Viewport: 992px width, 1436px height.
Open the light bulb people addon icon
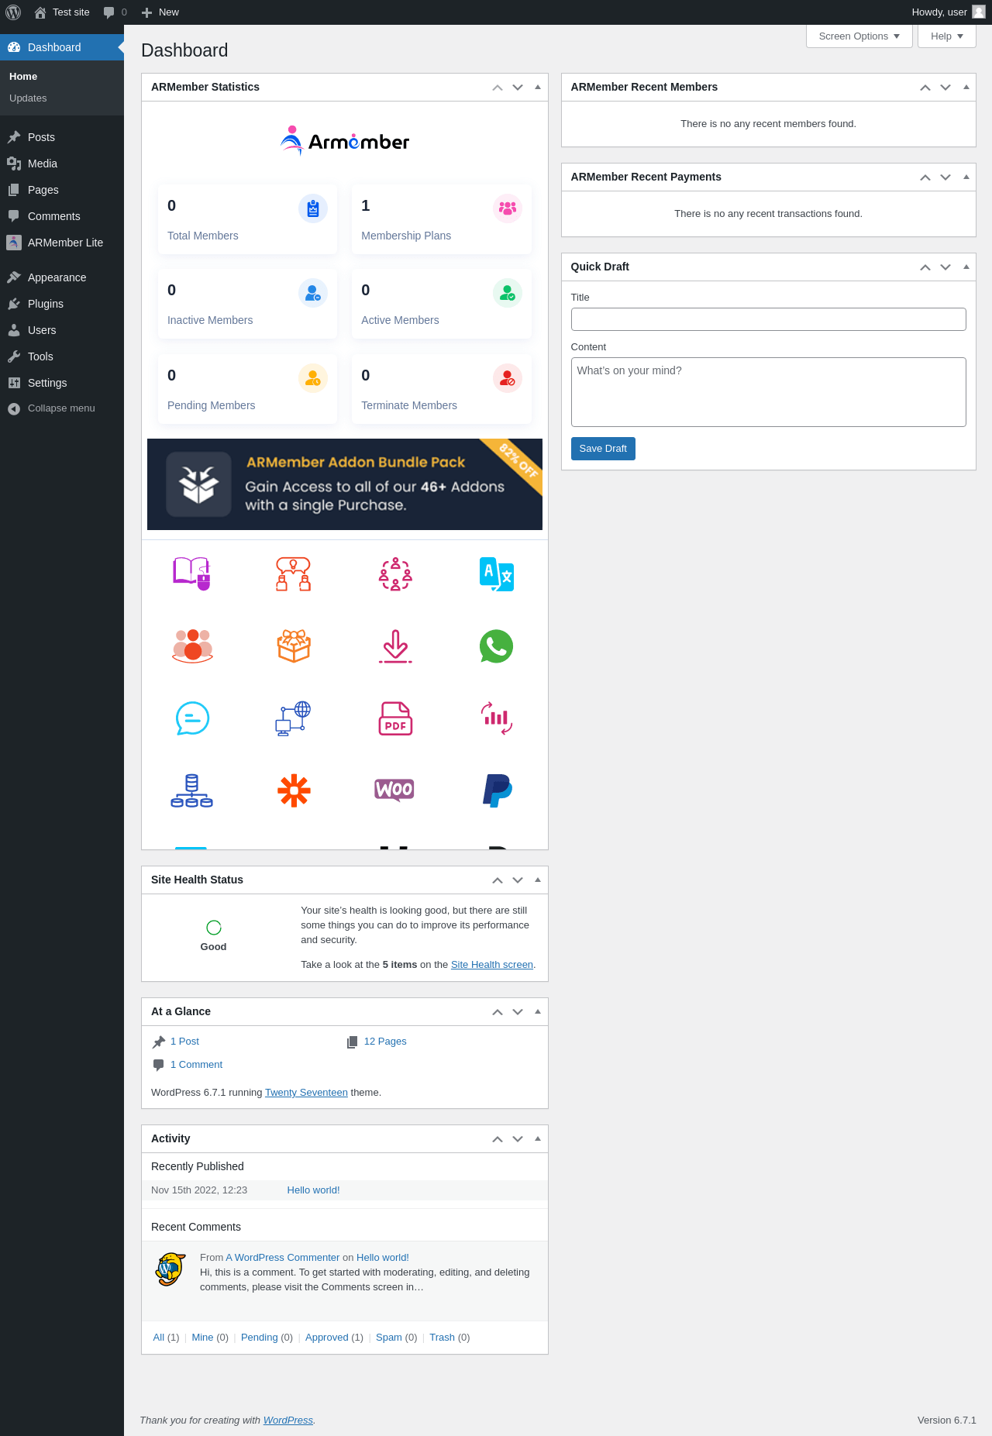[x=294, y=573]
